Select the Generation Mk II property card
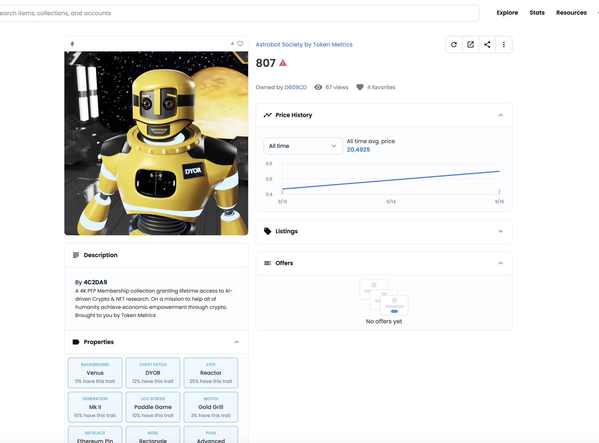 [95, 407]
